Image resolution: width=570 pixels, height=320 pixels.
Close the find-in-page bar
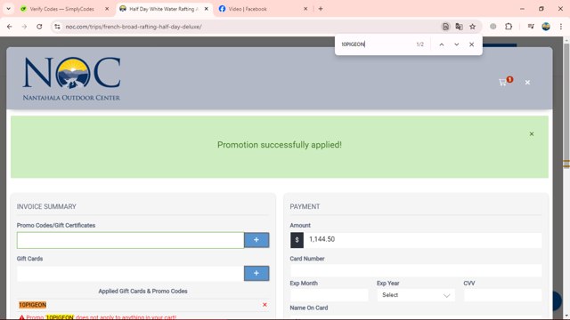tap(471, 44)
